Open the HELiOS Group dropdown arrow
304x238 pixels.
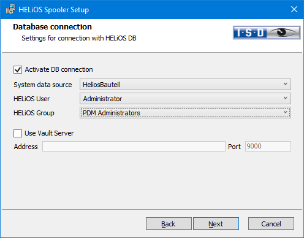pyautogui.click(x=286, y=112)
